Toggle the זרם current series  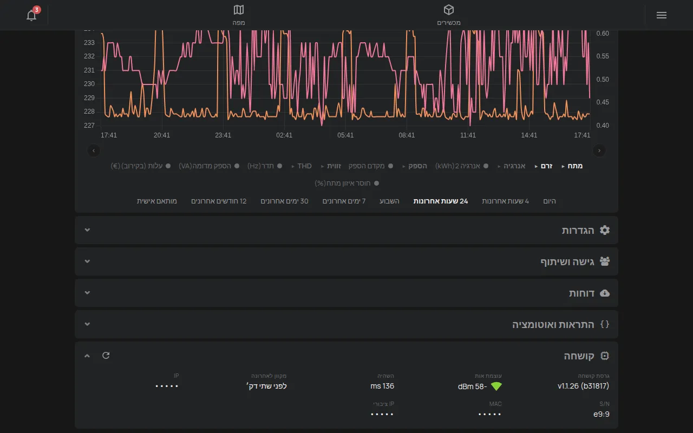[x=544, y=166]
